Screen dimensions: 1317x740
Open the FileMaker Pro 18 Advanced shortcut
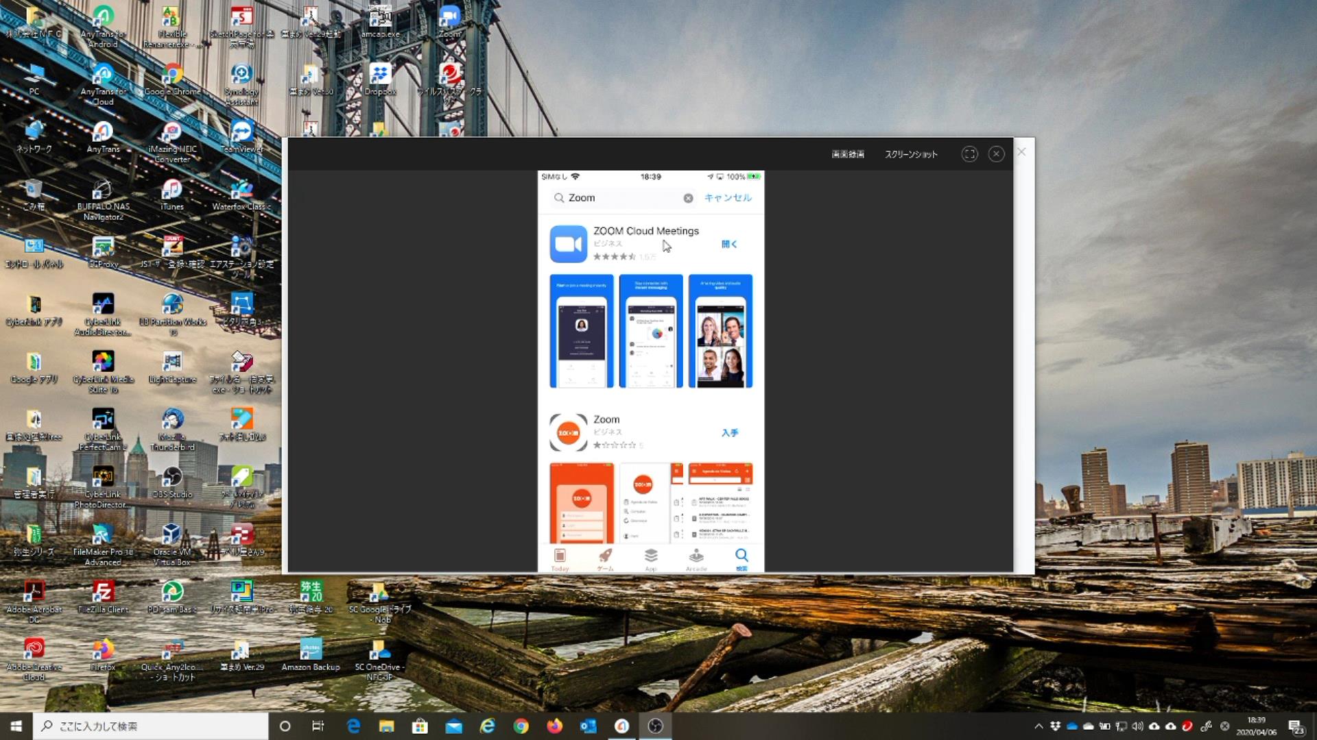(103, 544)
